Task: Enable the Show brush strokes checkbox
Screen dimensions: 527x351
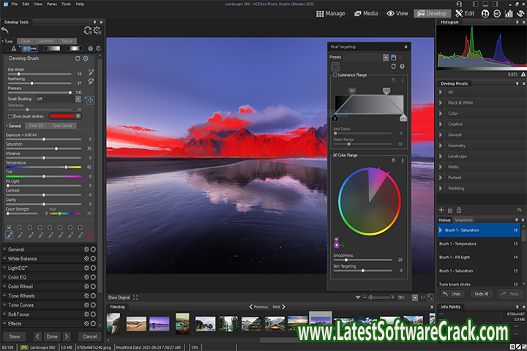Action: 10,116
